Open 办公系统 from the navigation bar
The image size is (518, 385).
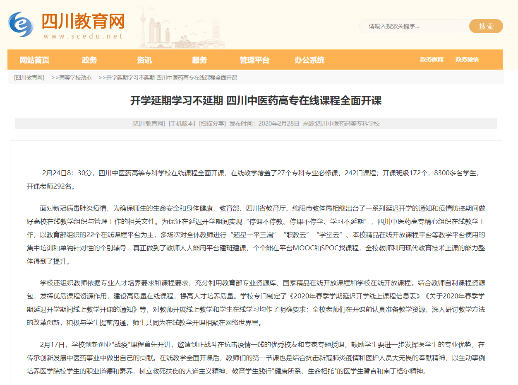click(x=309, y=60)
